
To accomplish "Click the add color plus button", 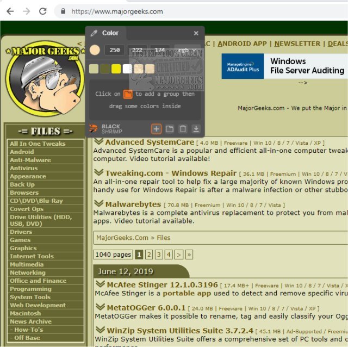I will (x=156, y=129).
